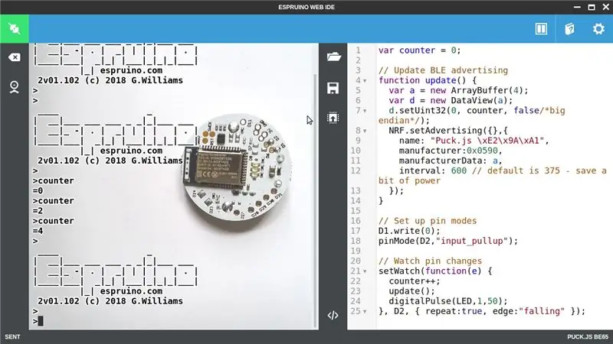This screenshot has height=344, width=613.
Task: Click the 'SENT' status bar text
Action: [x=12, y=337]
